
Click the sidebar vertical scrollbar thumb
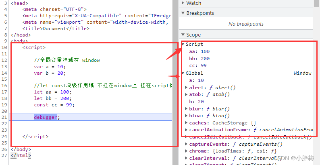click(316, 4)
